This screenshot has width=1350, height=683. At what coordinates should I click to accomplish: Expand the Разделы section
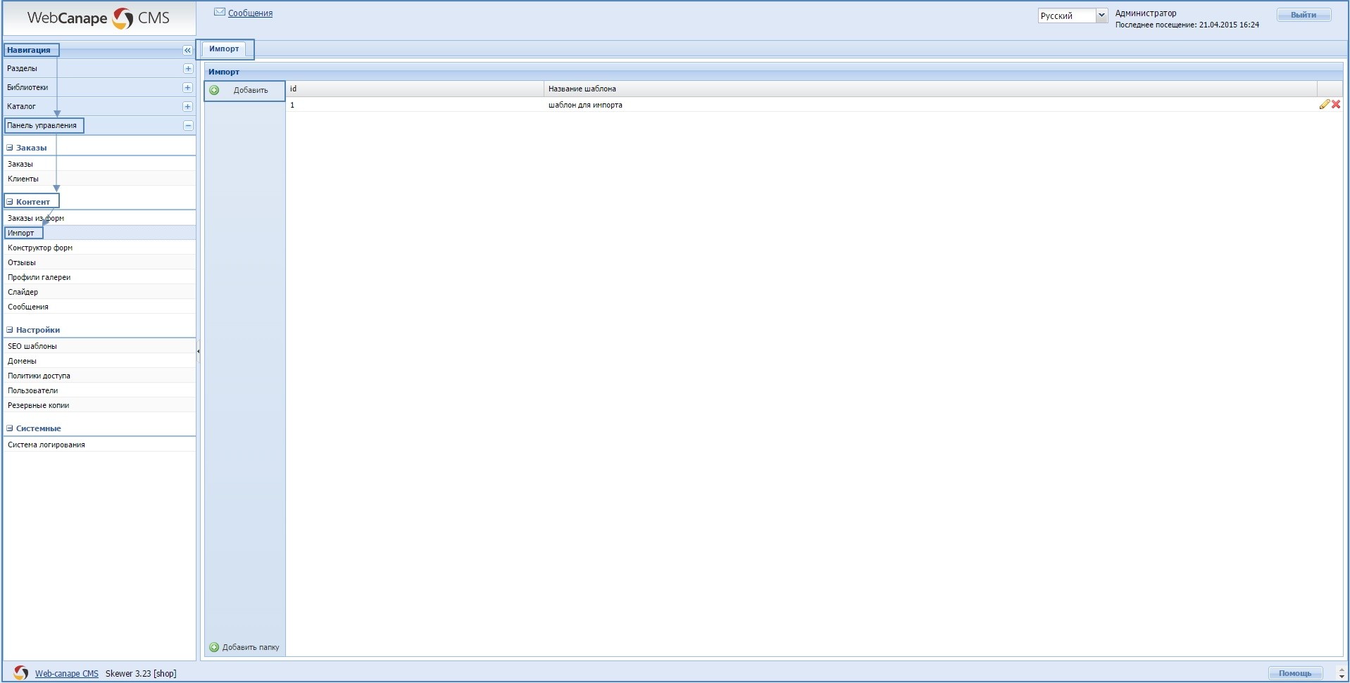pyautogui.click(x=187, y=68)
